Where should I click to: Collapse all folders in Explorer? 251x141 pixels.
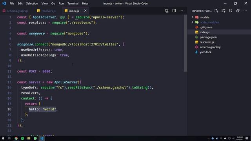click(238, 11)
